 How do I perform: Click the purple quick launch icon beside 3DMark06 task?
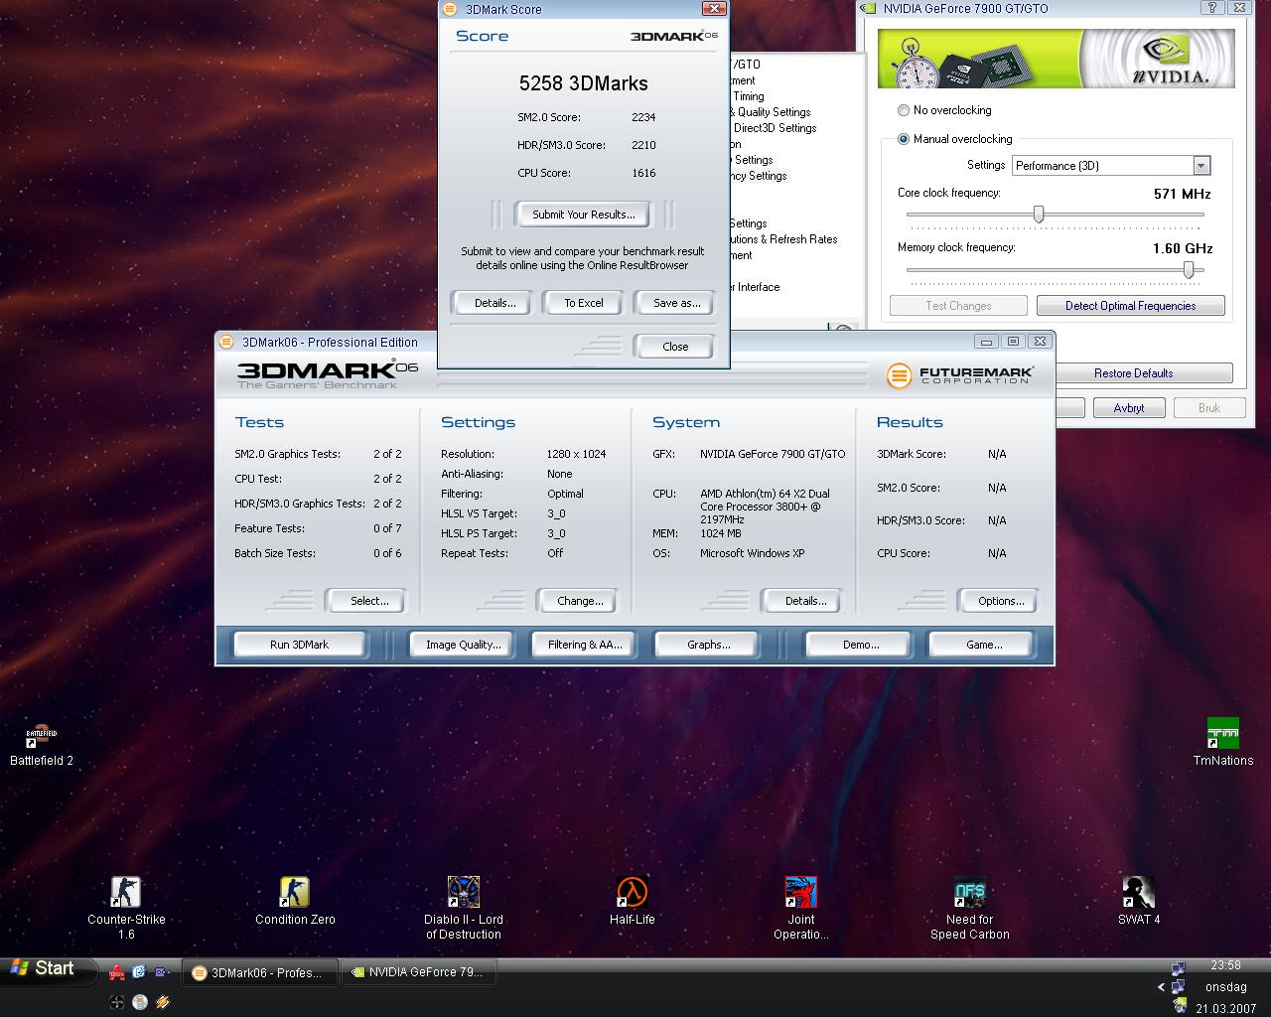click(161, 972)
